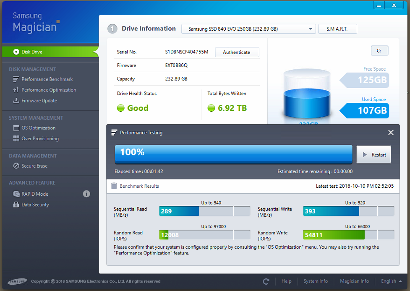Image resolution: width=410 pixels, height=291 pixels.
Task: Click the Authenticate button
Action: (237, 52)
